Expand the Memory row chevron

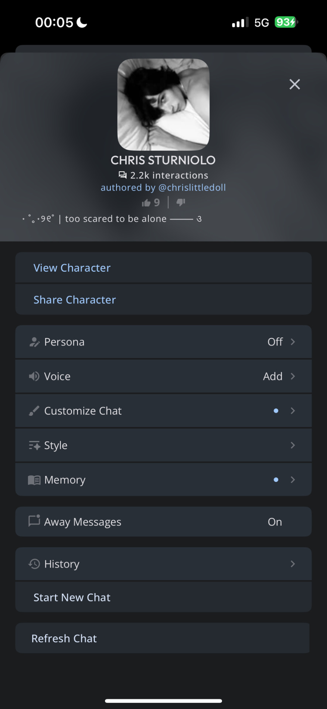click(293, 480)
